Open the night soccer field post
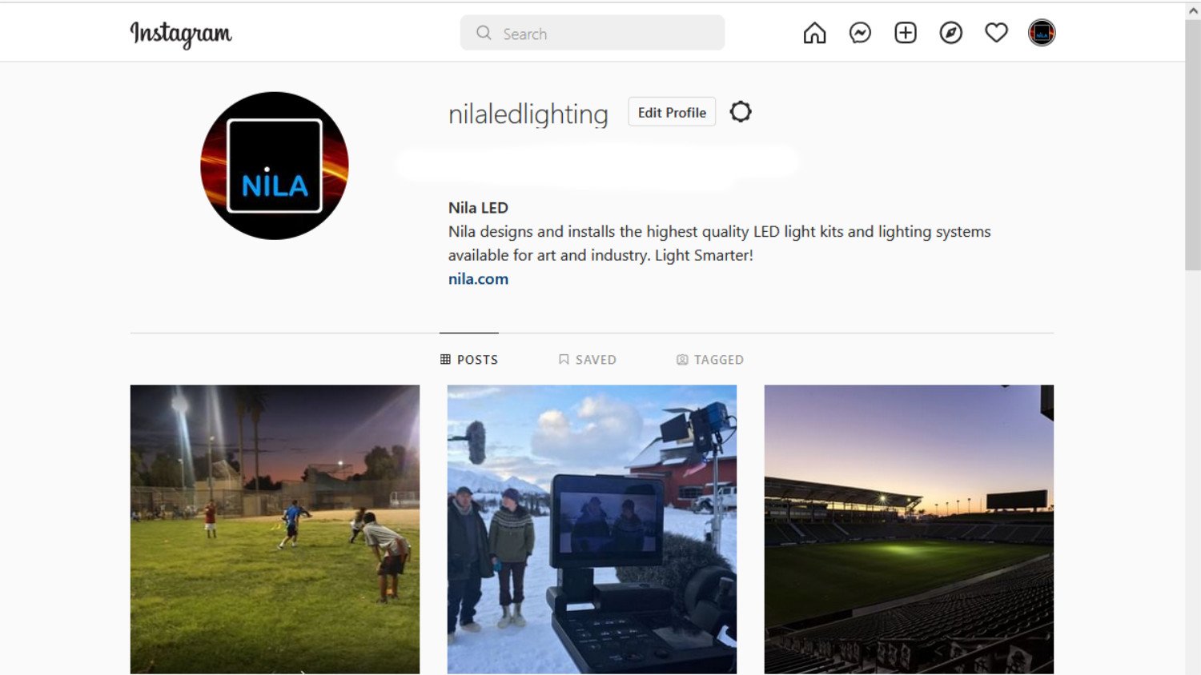This screenshot has width=1201, height=675. pos(275,529)
